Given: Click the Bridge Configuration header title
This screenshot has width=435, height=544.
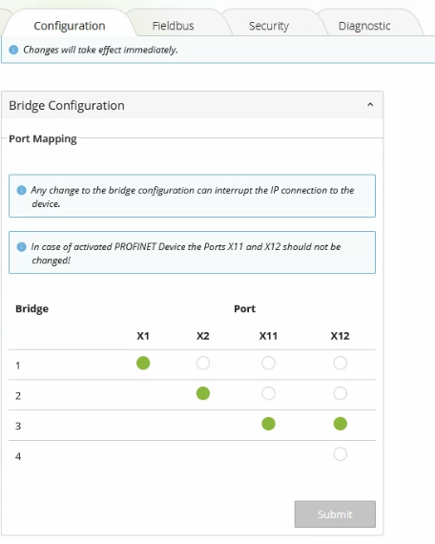Looking at the screenshot, I should 67,106.
